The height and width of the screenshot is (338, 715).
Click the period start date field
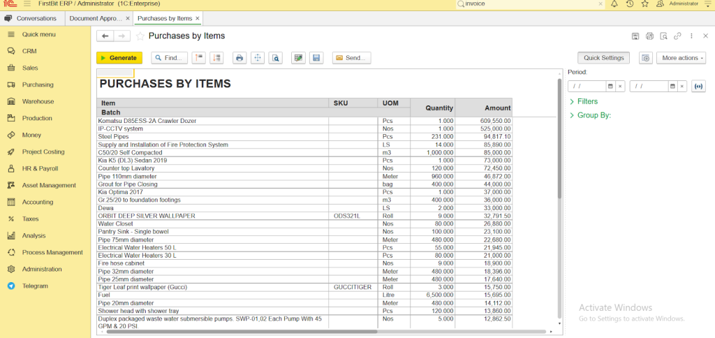[587, 86]
